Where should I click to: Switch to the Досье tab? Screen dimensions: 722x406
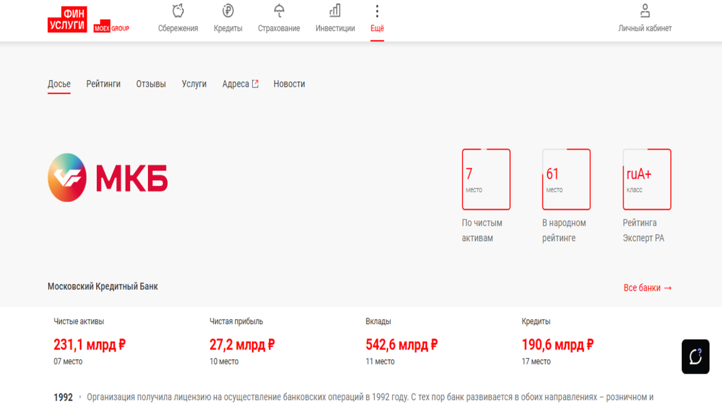tap(59, 84)
